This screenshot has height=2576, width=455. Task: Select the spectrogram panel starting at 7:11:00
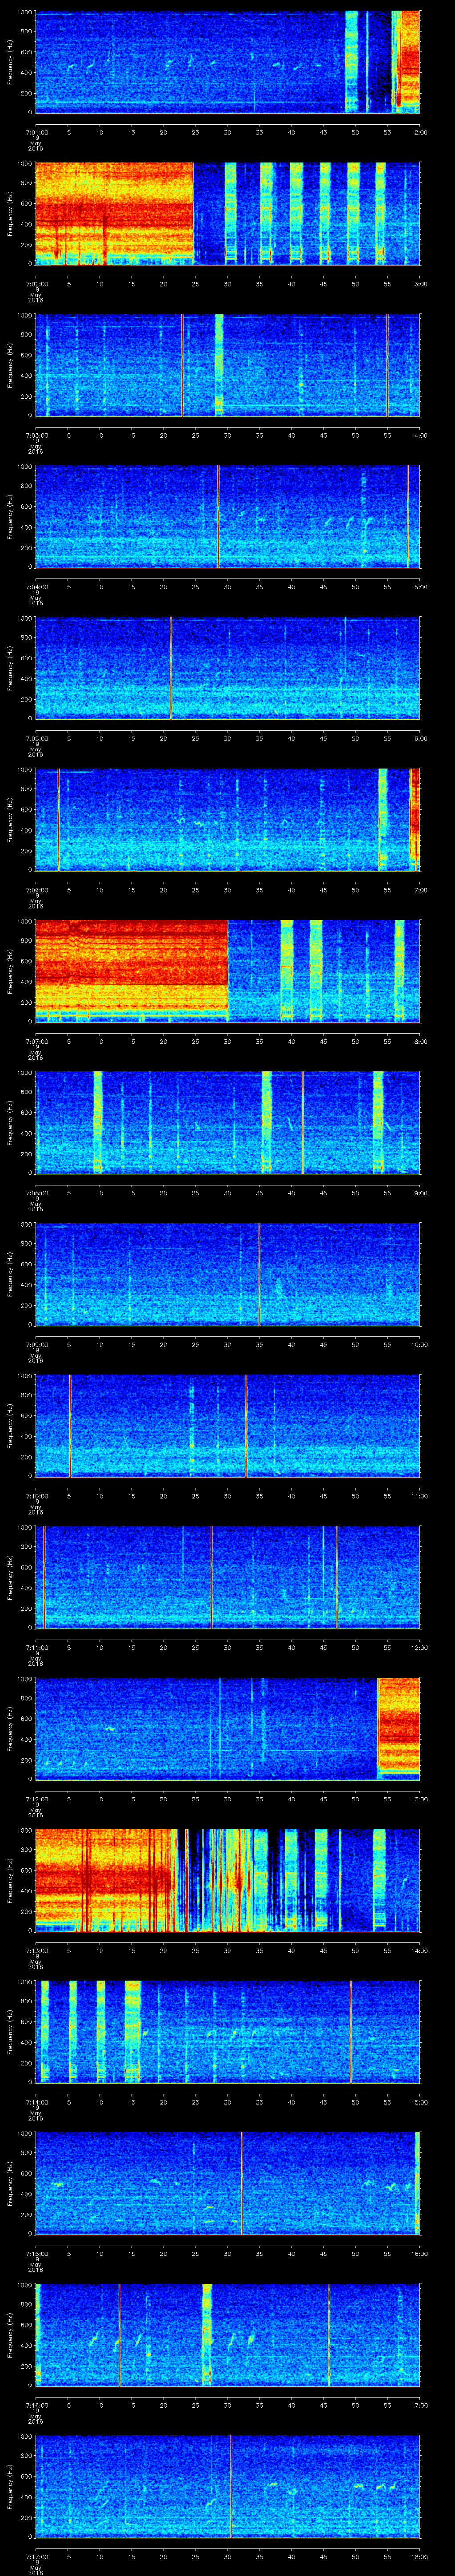[x=228, y=1577]
